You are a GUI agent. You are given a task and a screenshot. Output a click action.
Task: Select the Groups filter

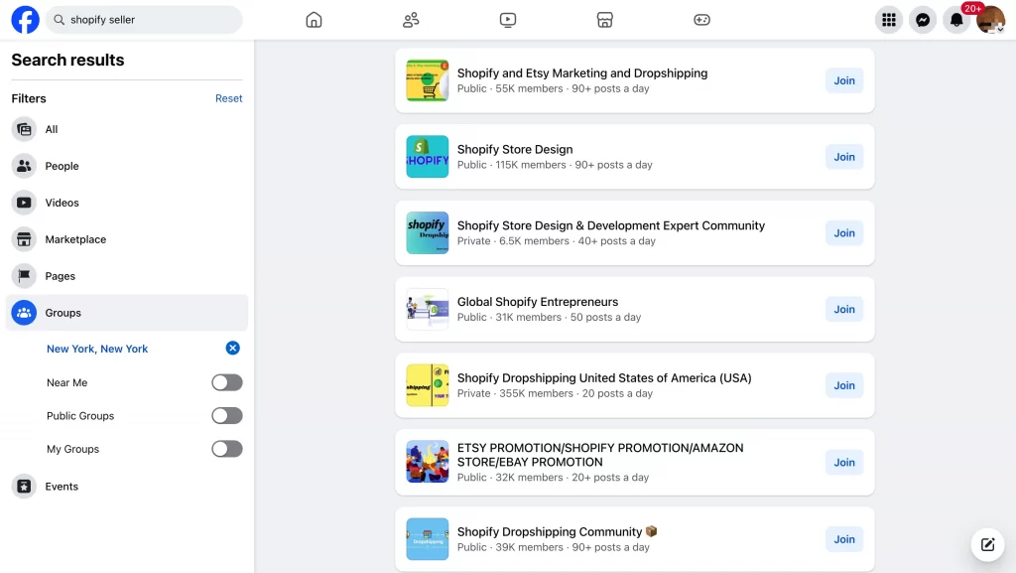tap(127, 313)
